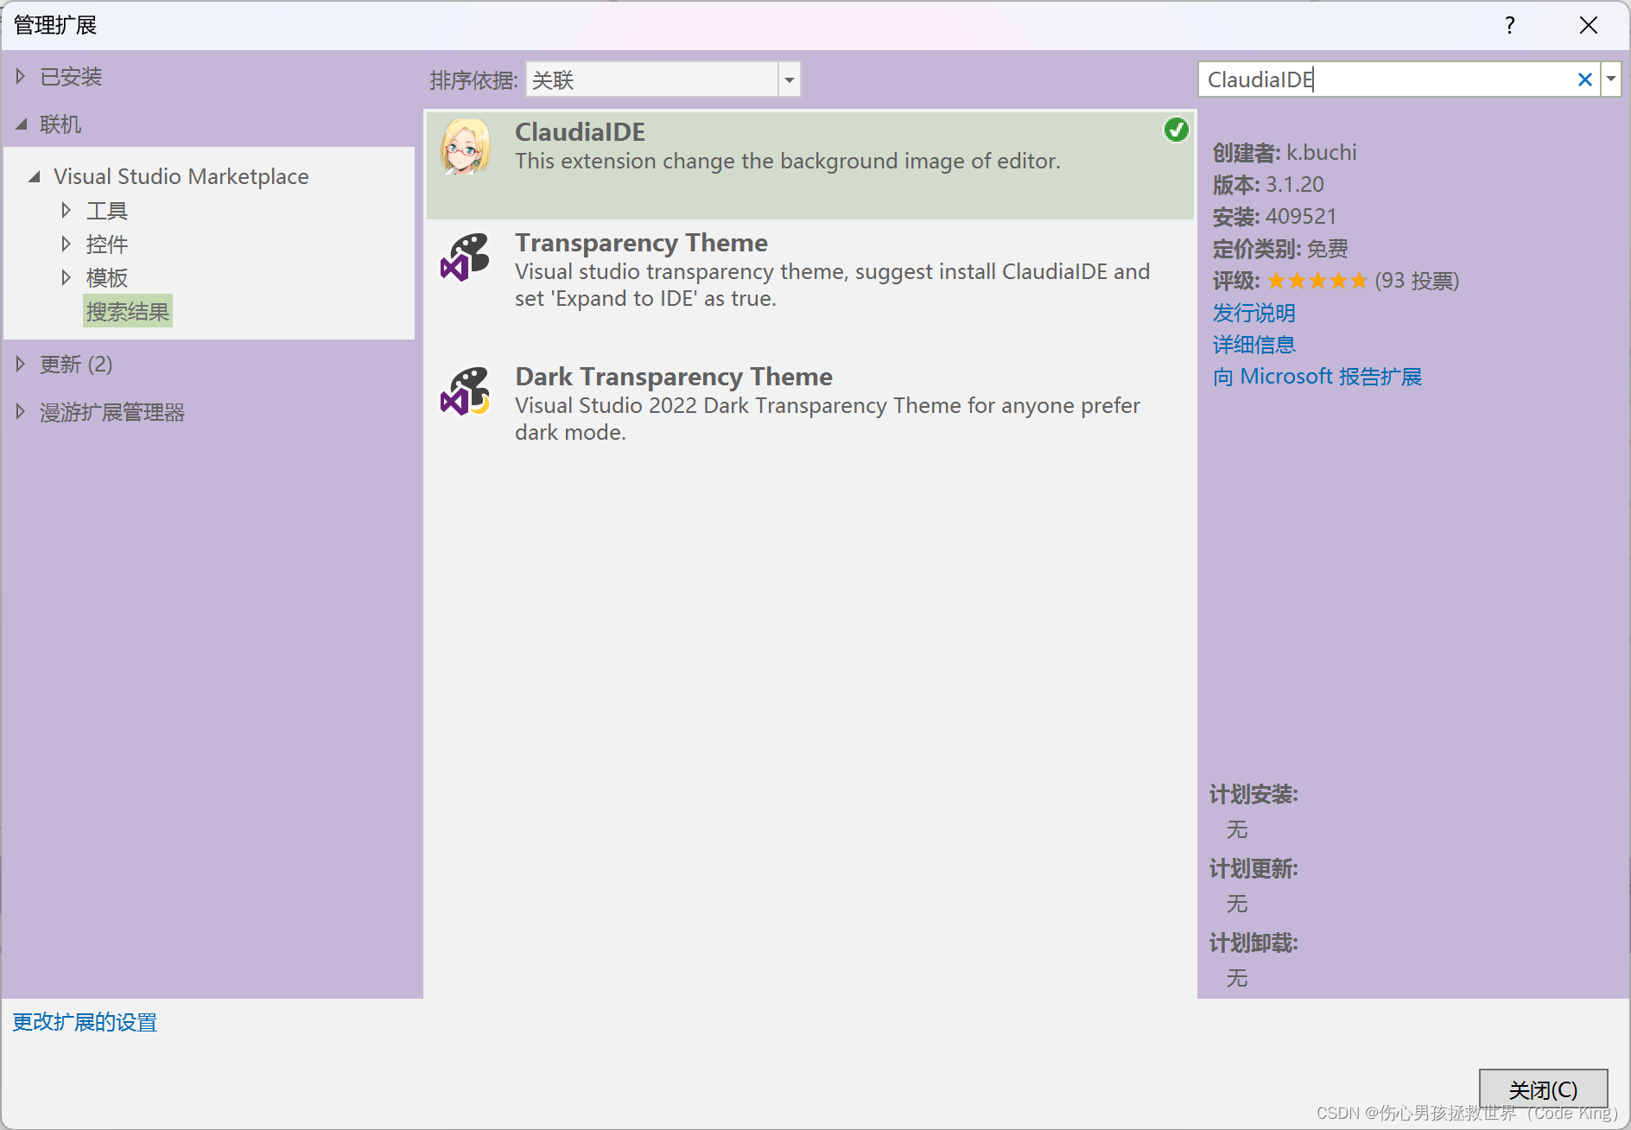
Task: Collapse the Visual Studio Marketplace node
Action: [35, 176]
